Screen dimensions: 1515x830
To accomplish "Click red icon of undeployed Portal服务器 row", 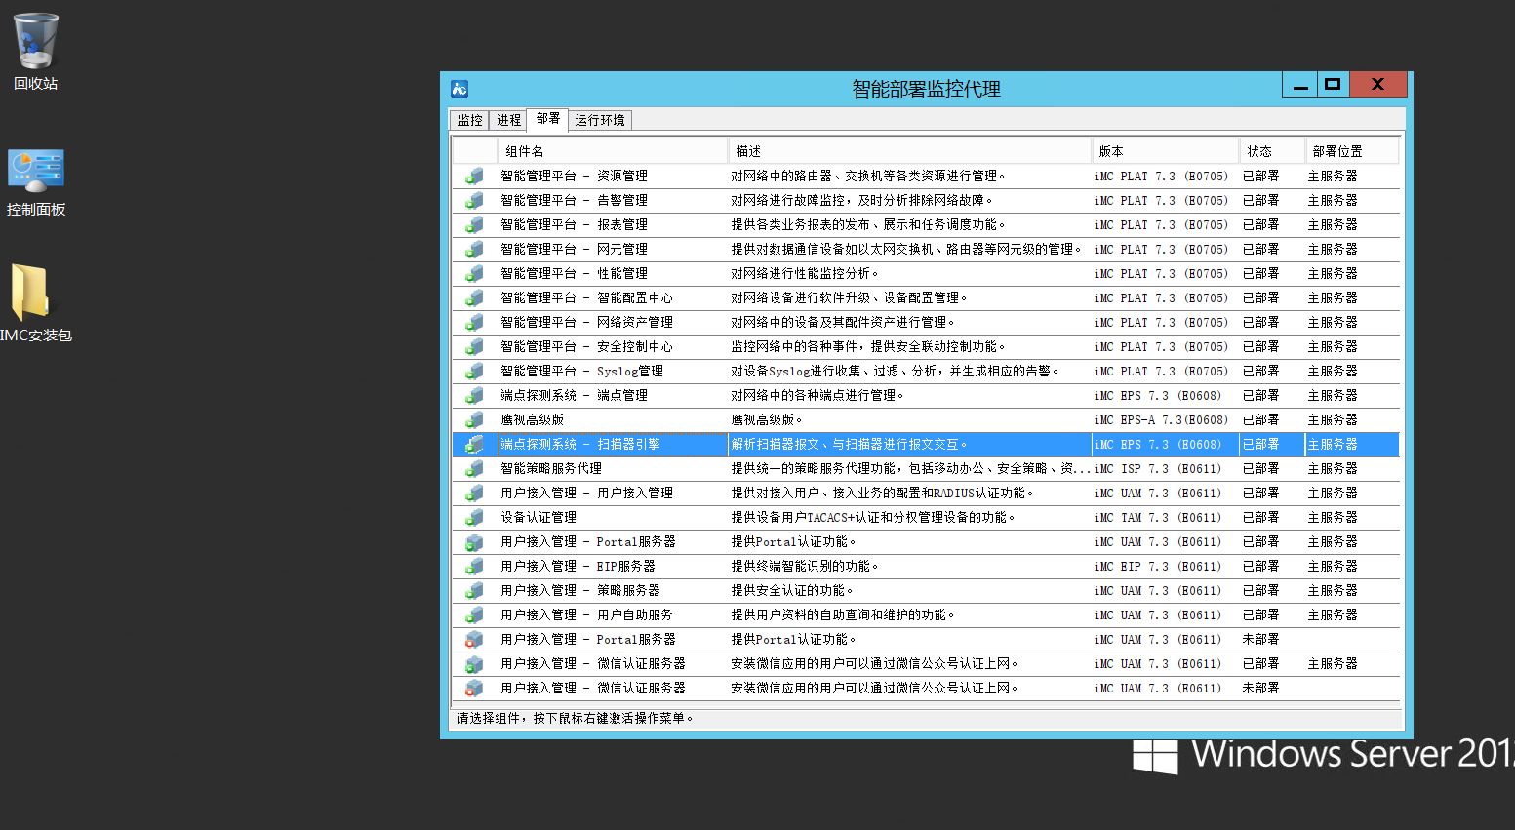I will [474, 640].
